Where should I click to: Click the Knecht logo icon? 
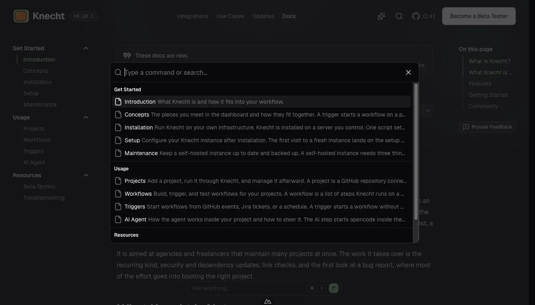coord(21,16)
